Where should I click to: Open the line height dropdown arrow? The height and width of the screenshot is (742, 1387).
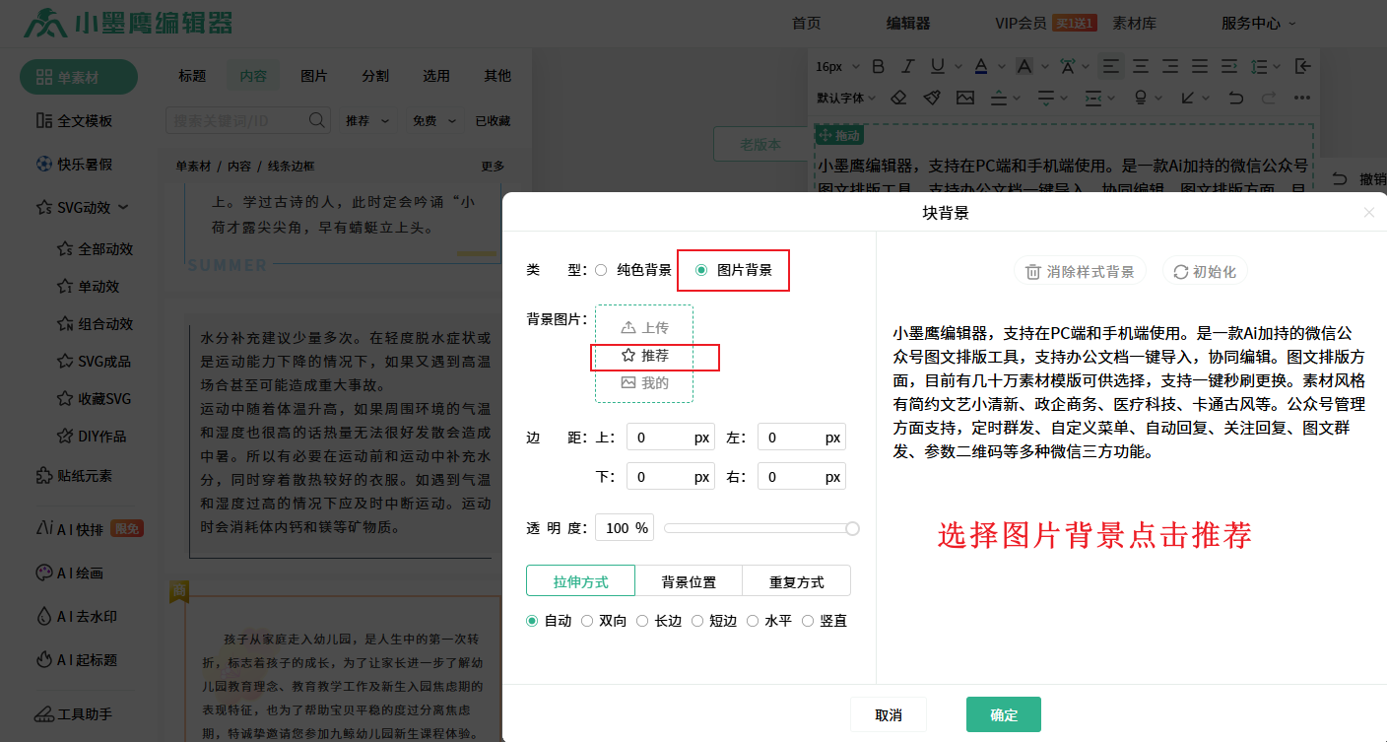(1278, 67)
